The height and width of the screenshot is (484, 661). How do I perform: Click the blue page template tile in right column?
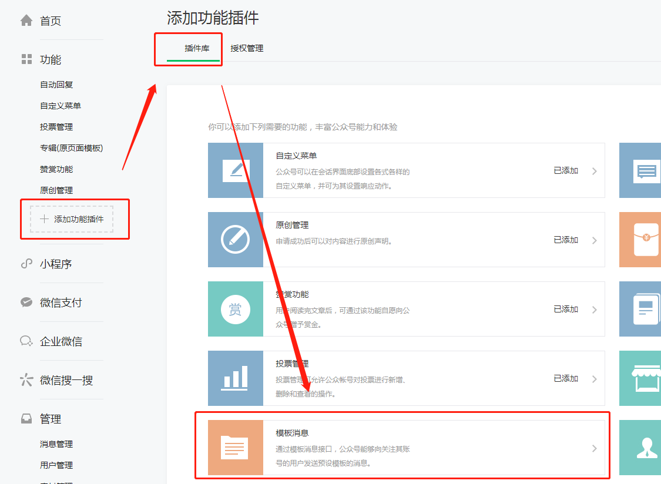640,309
